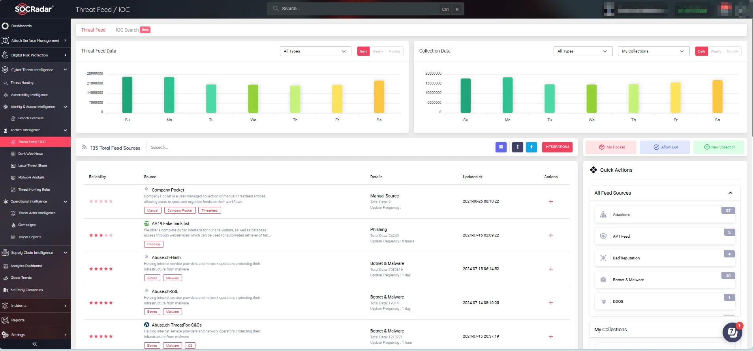Click the C2 tag on ThreatFox
753x351 pixels.
coord(190,345)
